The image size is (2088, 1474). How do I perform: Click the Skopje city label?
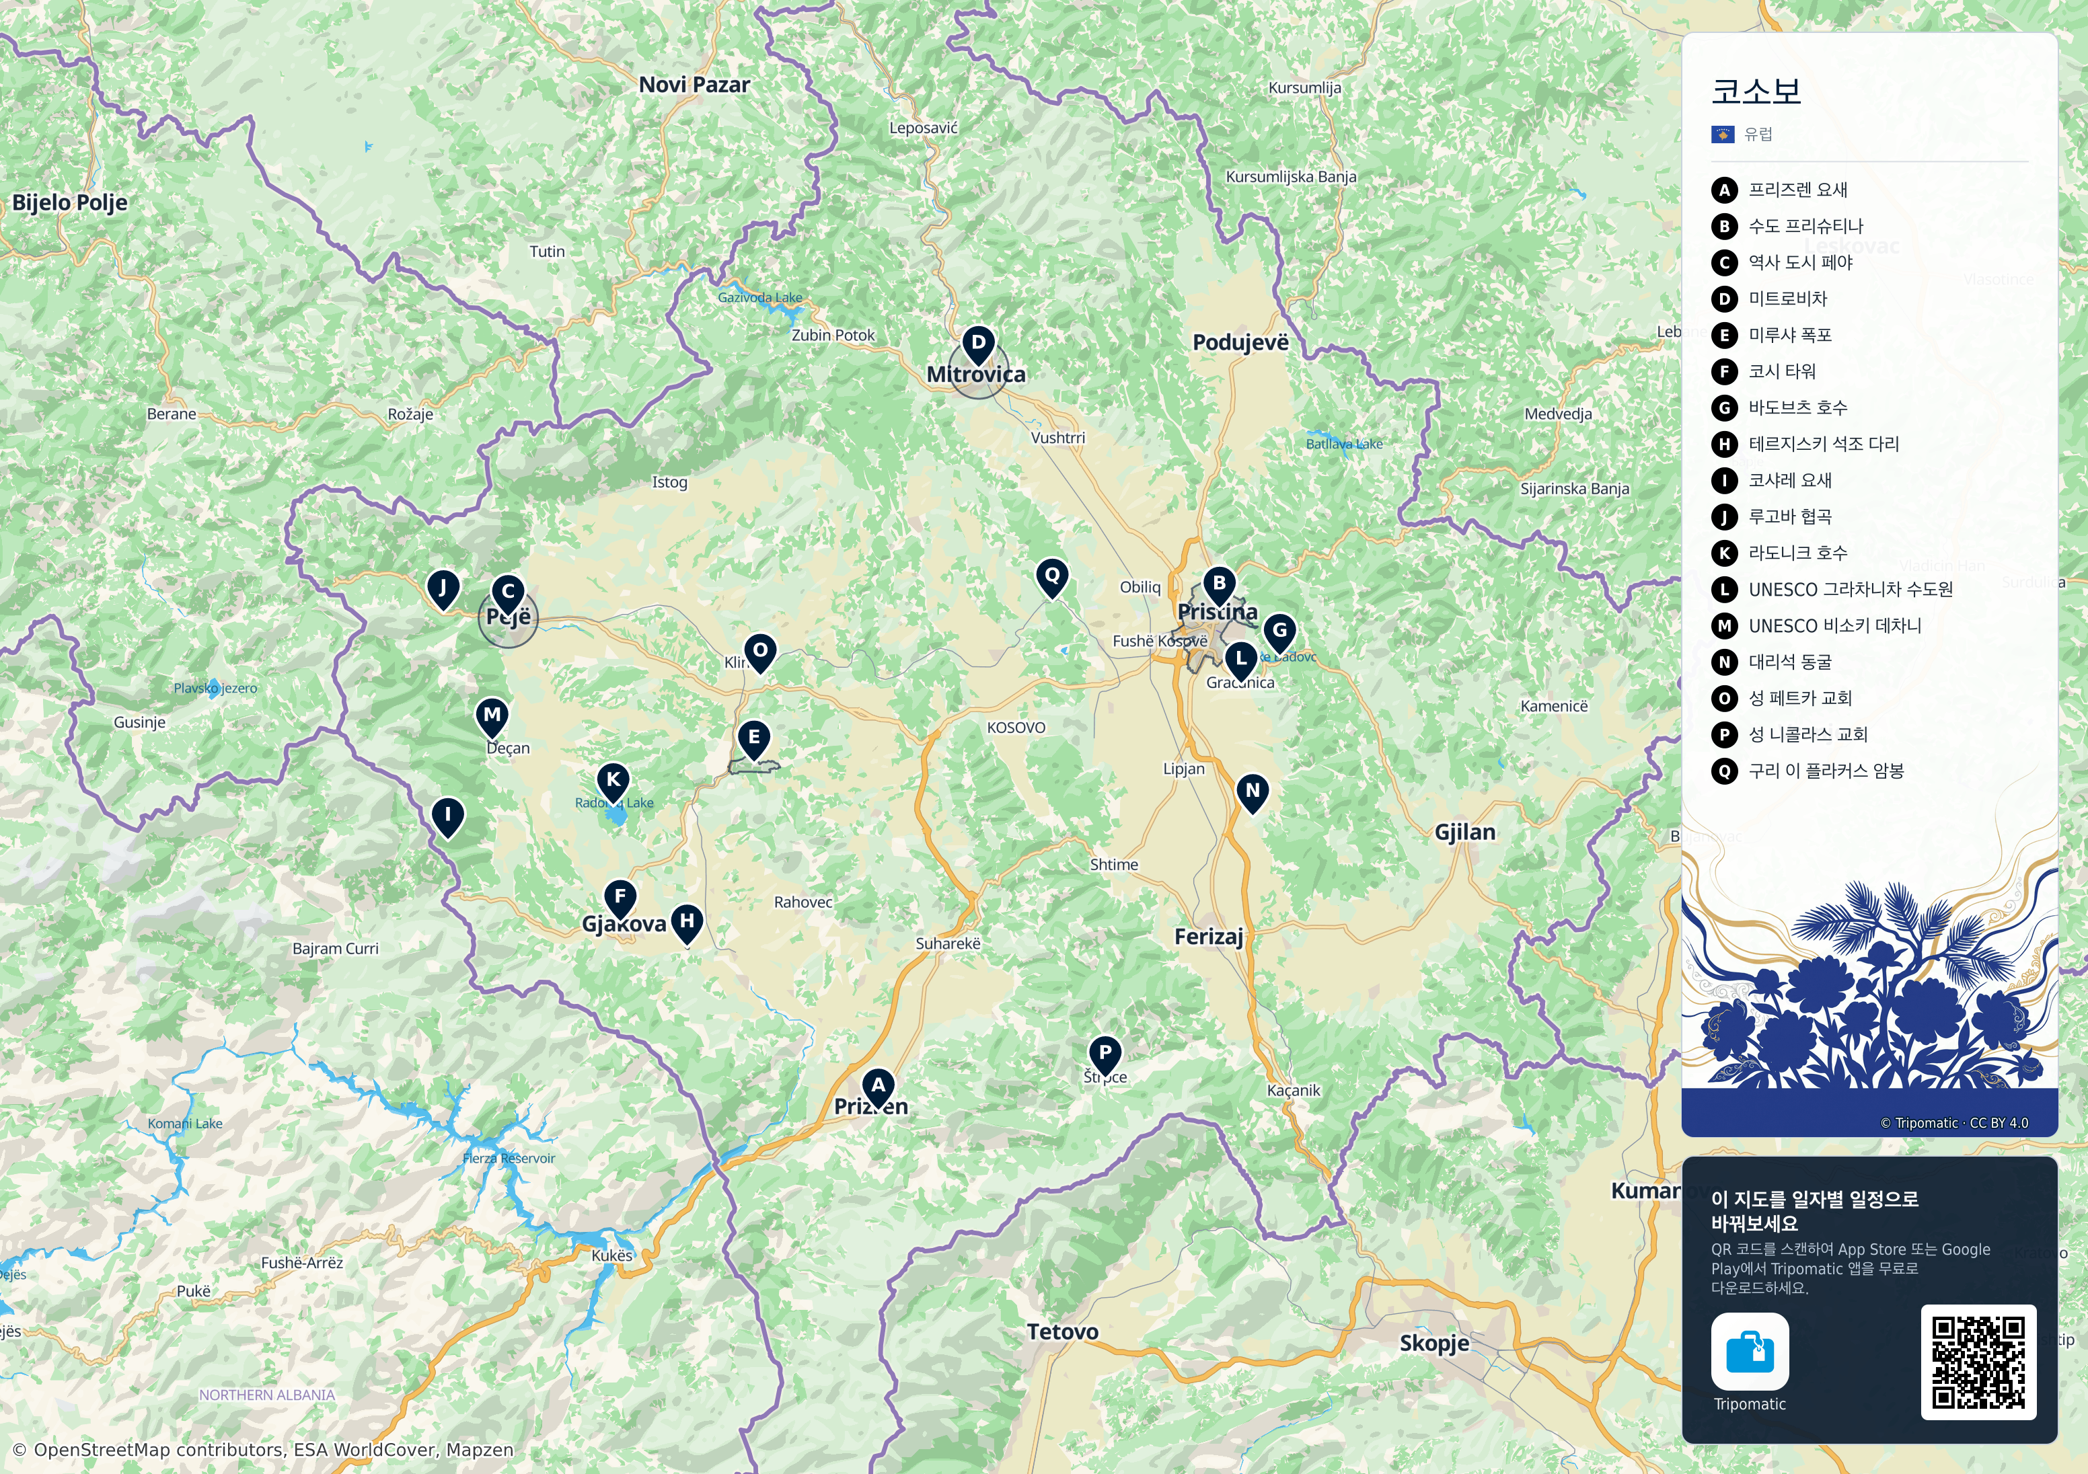(x=1434, y=1344)
